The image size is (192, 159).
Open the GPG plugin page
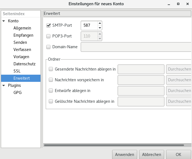17,93
